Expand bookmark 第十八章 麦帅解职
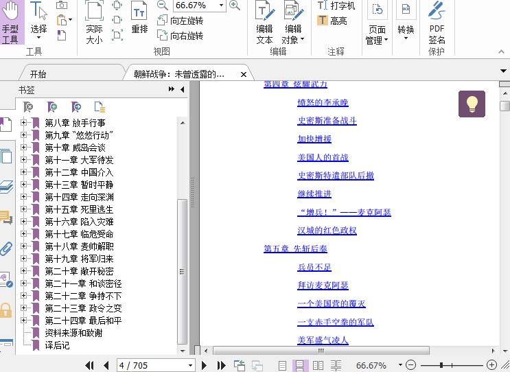The height and width of the screenshot is (372, 510). (x=23, y=246)
